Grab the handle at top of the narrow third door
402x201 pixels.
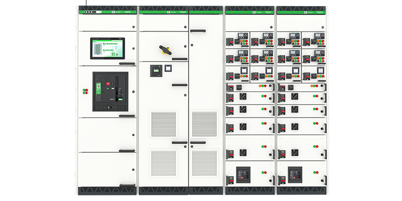[198, 31]
